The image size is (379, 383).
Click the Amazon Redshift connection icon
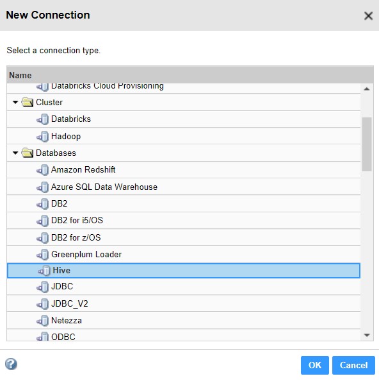click(43, 170)
